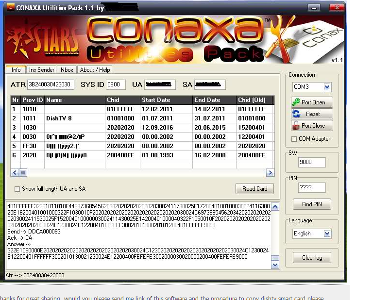373x300 pixels.
Task: Open the Ins Sender tab
Action: [41, 70]
